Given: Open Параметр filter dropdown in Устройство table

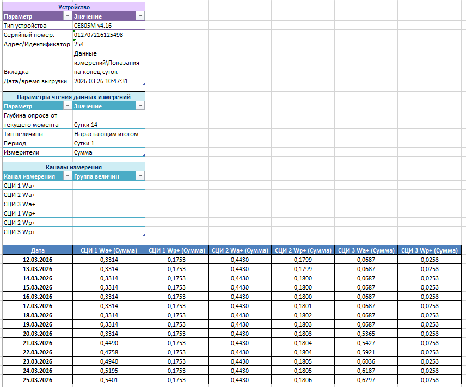Looking at the screenshot, I should (68, 16).
